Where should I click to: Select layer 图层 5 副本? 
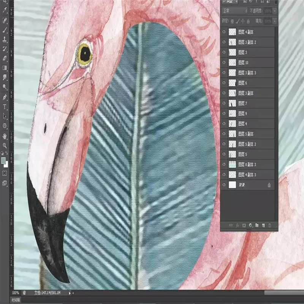(248, 134)
